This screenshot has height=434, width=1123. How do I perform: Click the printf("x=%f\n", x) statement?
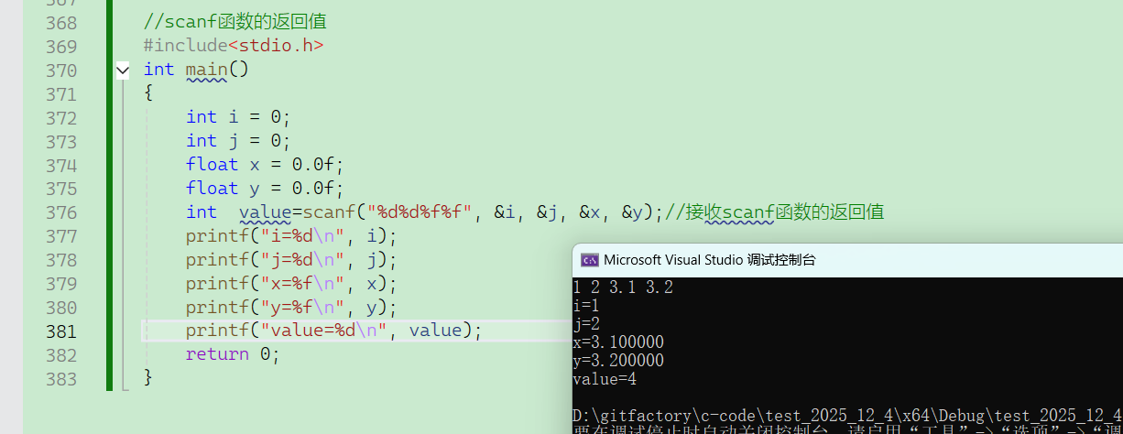click(x=291, y=284)
